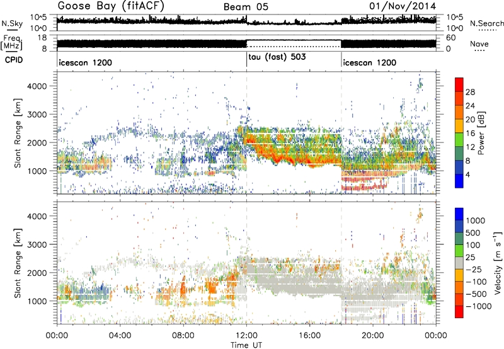Click the '3000' tick label on power panel
Image resolution: width=504 pixels, height=349 pixels.
point(37,115)
